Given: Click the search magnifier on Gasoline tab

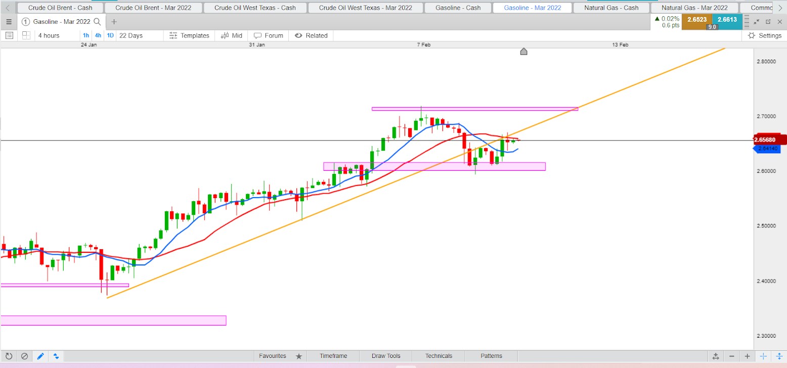Looking at the screenshot, I should (x=98, y=22).
